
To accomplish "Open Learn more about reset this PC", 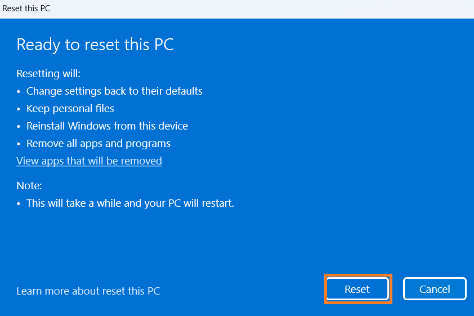I will tap(88, 291).
